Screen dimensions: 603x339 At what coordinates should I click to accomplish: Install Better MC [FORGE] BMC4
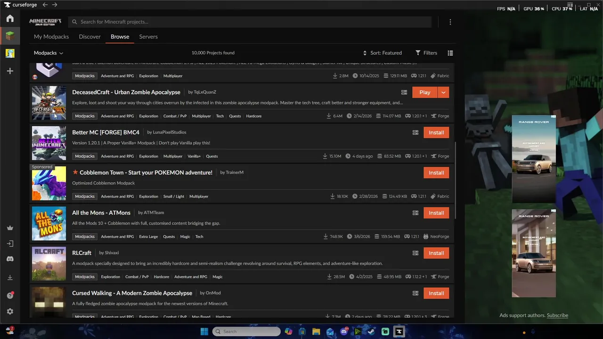pyautogui.click(x=436, y=132)
